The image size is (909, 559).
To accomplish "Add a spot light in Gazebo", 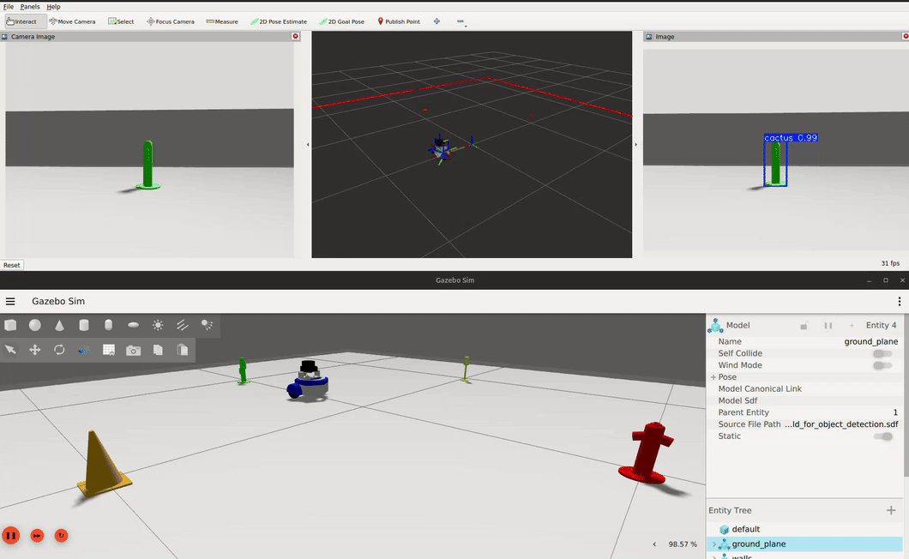I will (207, 325).
